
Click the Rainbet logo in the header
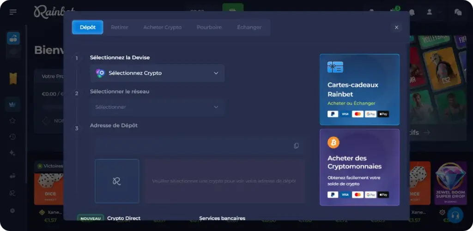pyautogui.click(x=54, y=11)
